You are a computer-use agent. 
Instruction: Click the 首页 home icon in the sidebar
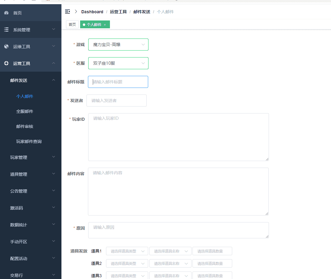coord(6,13)
